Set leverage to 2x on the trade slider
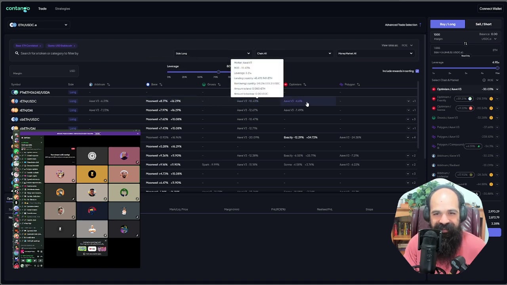 tap(450, 73)
